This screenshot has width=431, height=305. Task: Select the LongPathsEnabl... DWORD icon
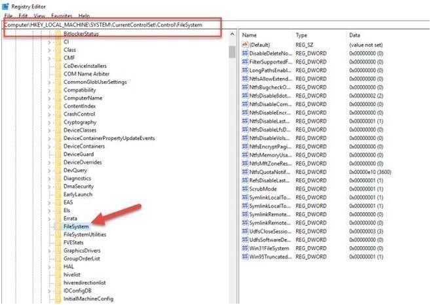245,70
